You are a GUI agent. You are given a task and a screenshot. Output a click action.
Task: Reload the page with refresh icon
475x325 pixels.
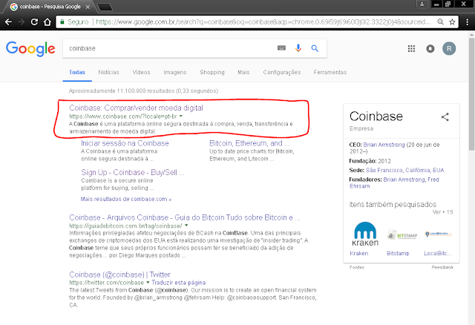[34, 22]
